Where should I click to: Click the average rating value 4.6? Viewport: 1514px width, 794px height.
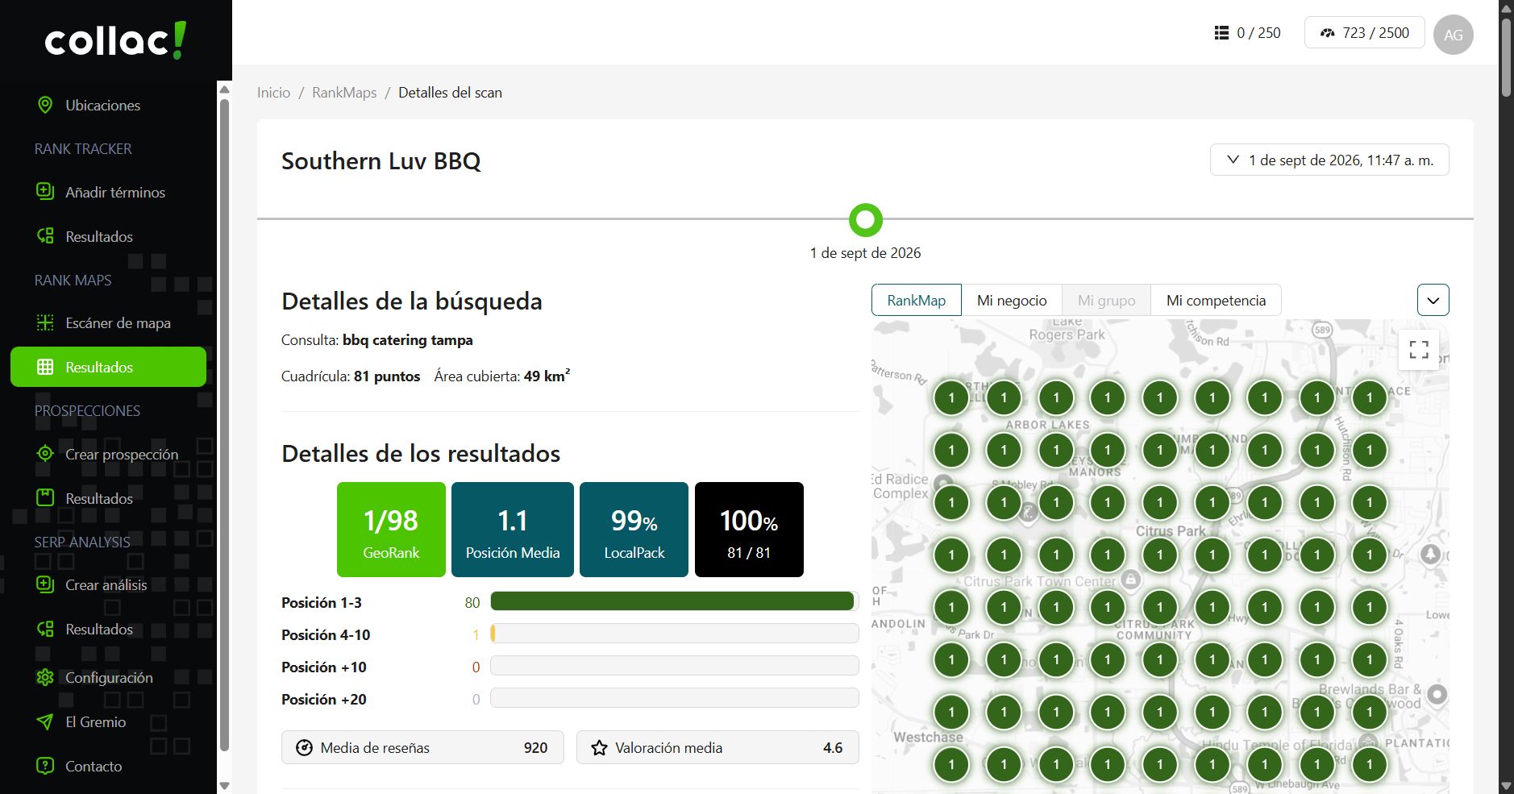[833, 748]
